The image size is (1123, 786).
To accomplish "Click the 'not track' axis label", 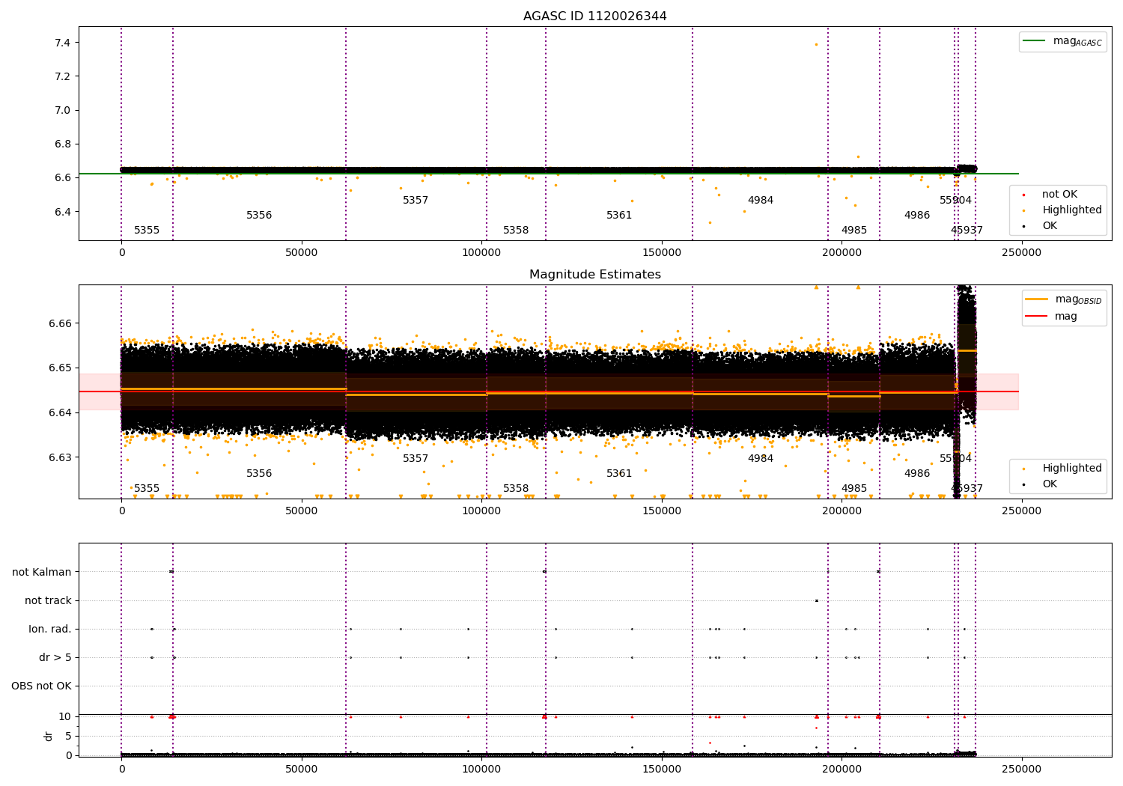I will (x=48, y=601).
